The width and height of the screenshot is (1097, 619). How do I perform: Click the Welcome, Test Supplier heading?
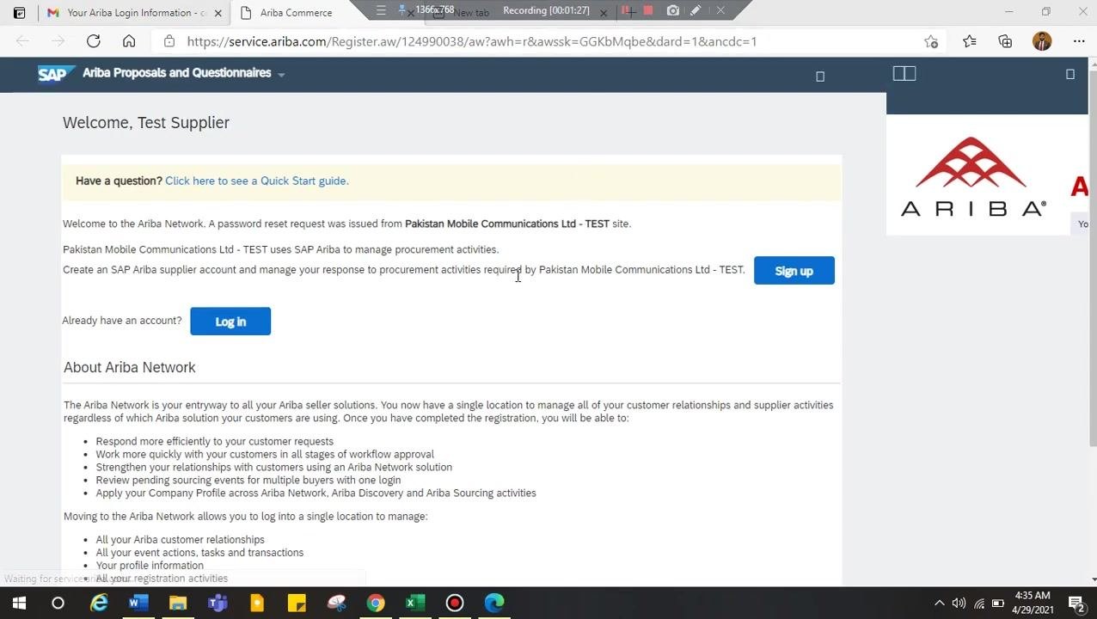tap(146, 122)
